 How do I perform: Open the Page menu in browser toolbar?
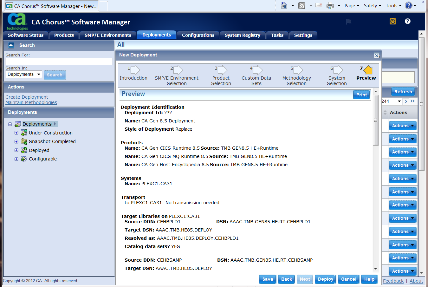[352, 5]
